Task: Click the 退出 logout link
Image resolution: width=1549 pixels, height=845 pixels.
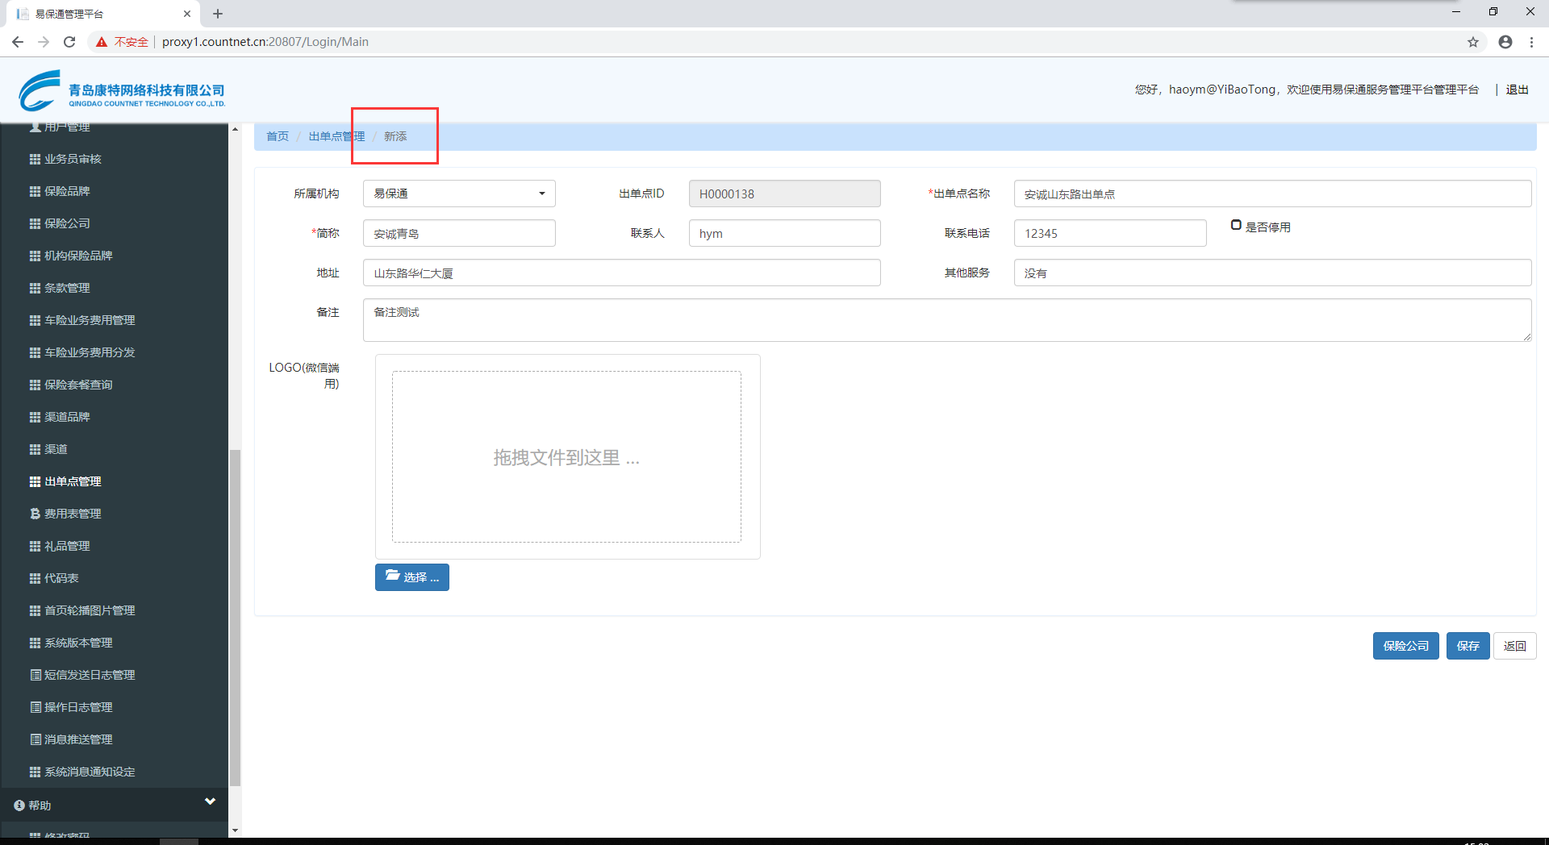Action: 1517,89
